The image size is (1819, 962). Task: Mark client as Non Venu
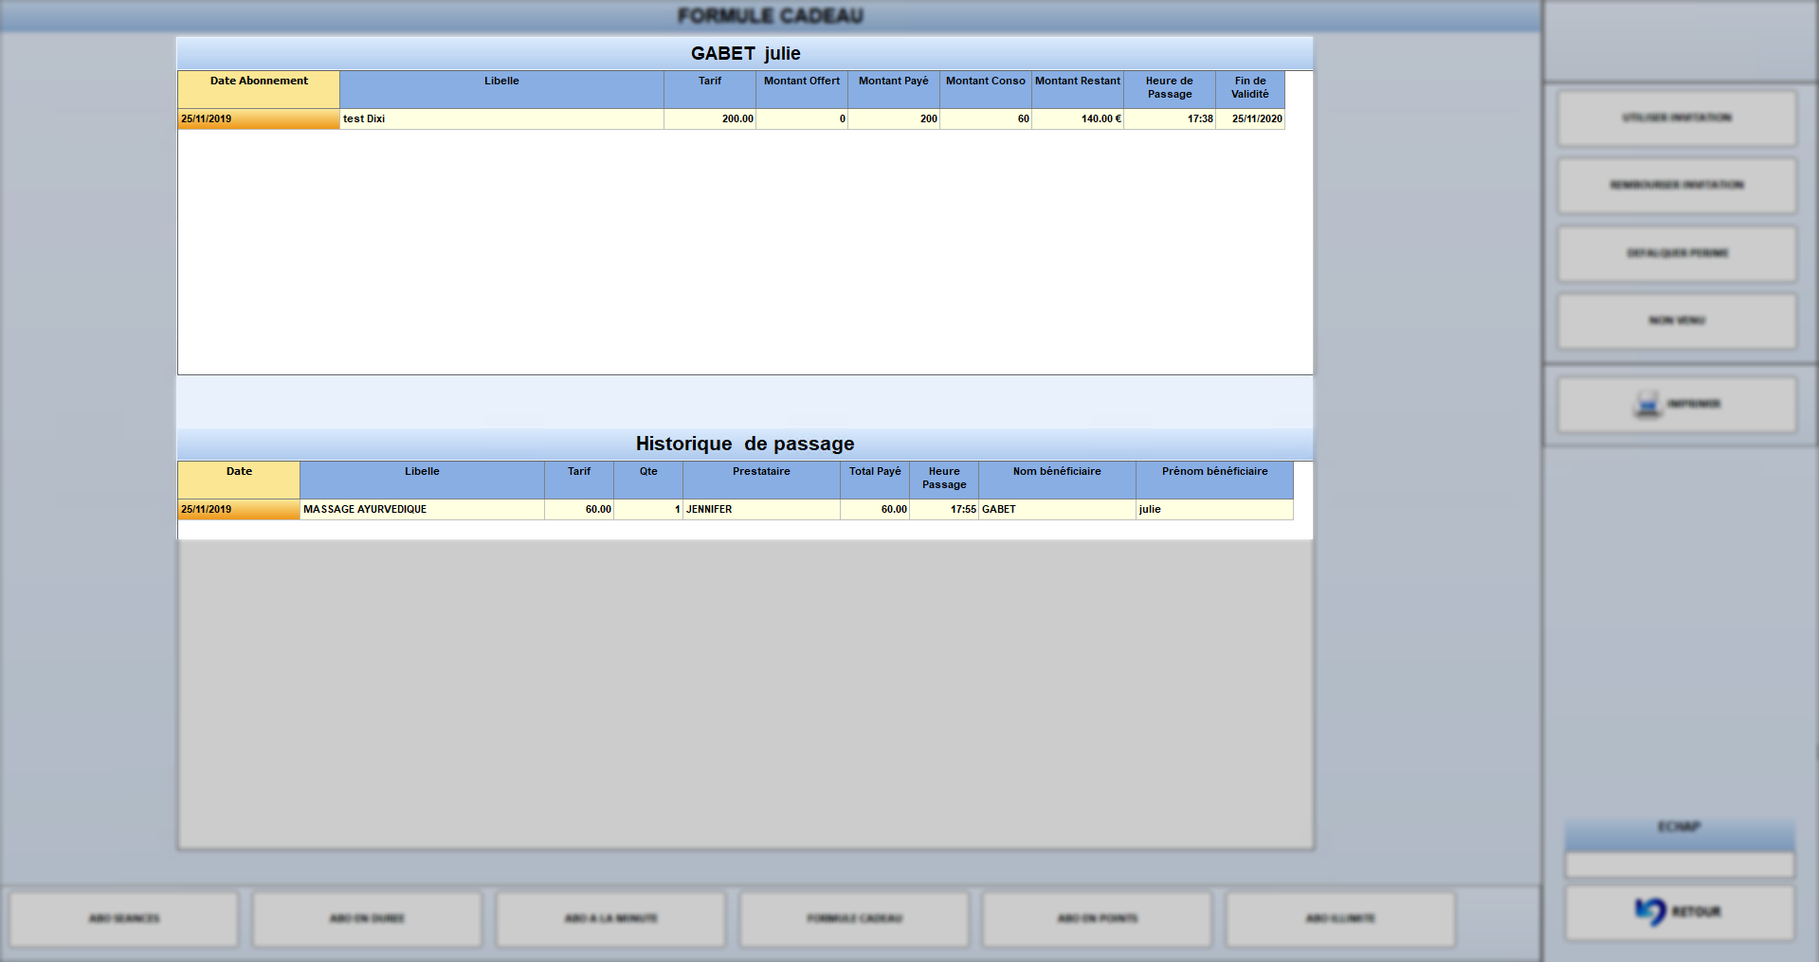tap(1677, 321)
